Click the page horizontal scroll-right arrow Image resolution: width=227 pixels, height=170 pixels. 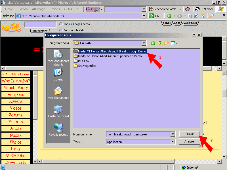tap(220, 161)
